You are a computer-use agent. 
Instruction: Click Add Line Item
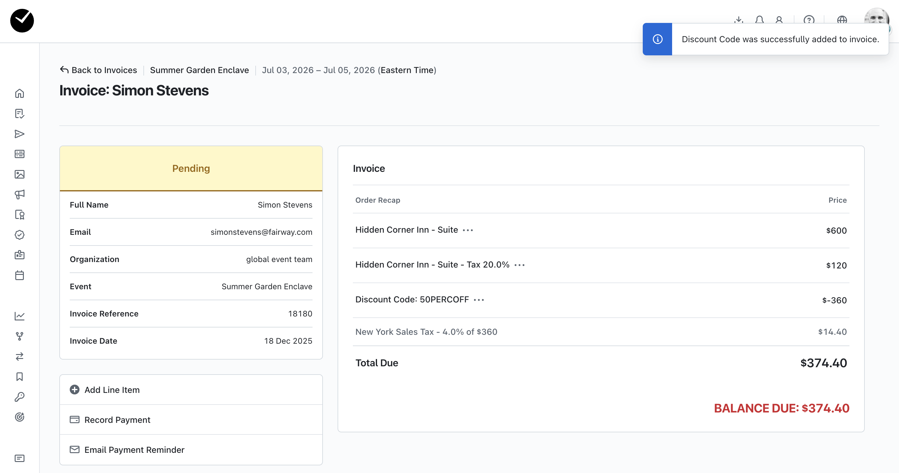[x=112, y=390]
